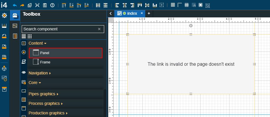Switch to the index page tab
Viewport: 270px width, 117px height.
tap(130, 13)
